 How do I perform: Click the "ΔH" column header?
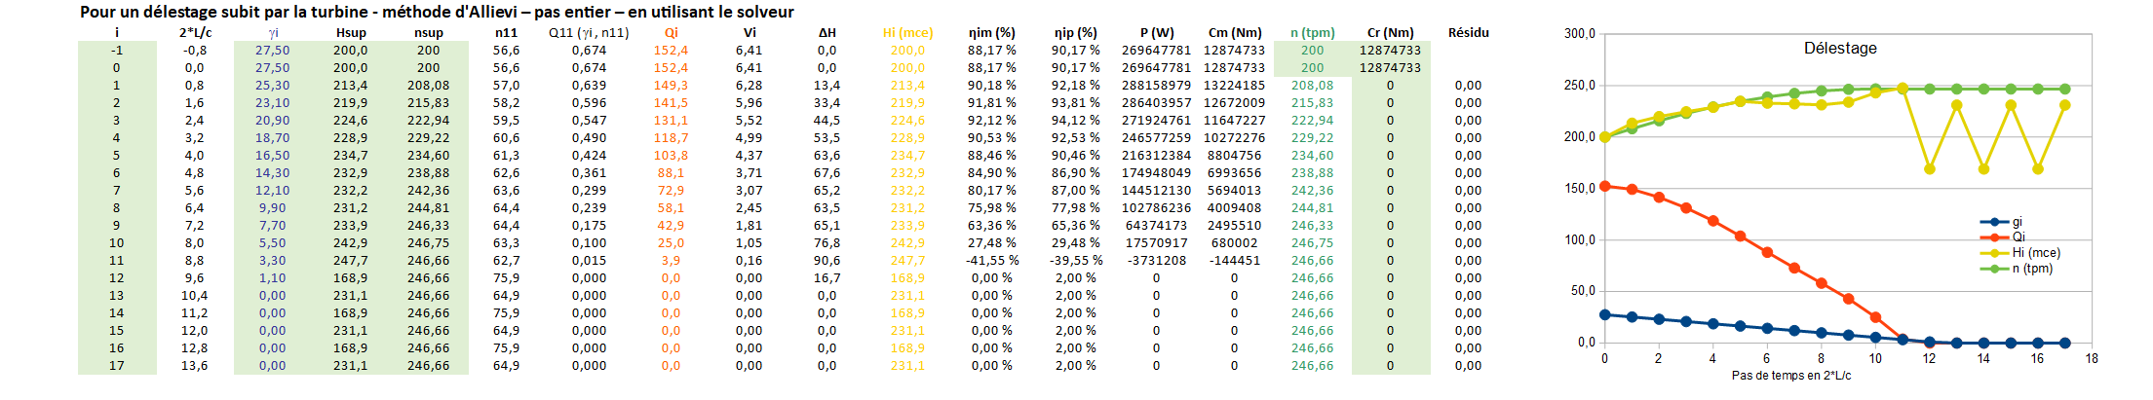click(827, 33)
